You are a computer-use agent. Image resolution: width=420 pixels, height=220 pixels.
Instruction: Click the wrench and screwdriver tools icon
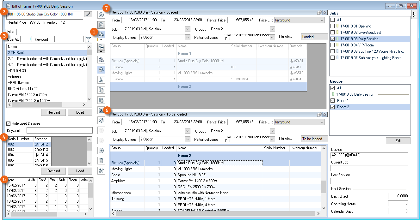[x=101, y=171]
